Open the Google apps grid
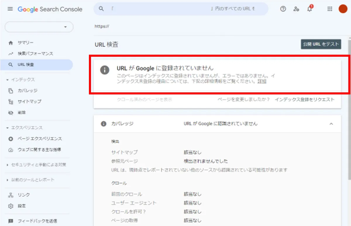Viewport: 351px width, 226px height. (x=330, y=9)
